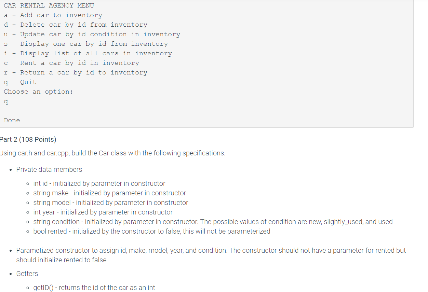Click the 'd - Delete car by id' line
Screen dimensions: 428x292
click(x=76, y=25)
